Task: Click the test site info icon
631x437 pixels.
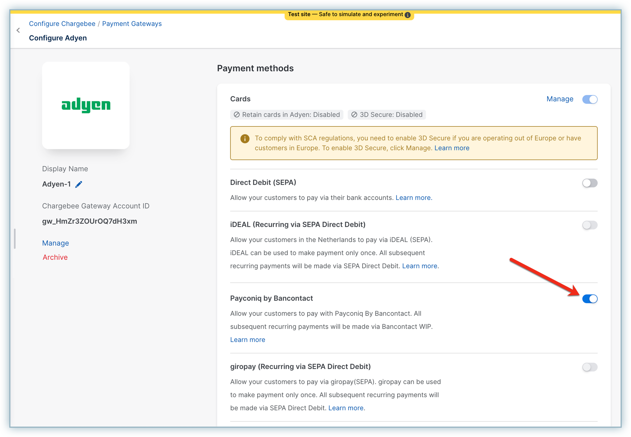Action: coord(408,15)
